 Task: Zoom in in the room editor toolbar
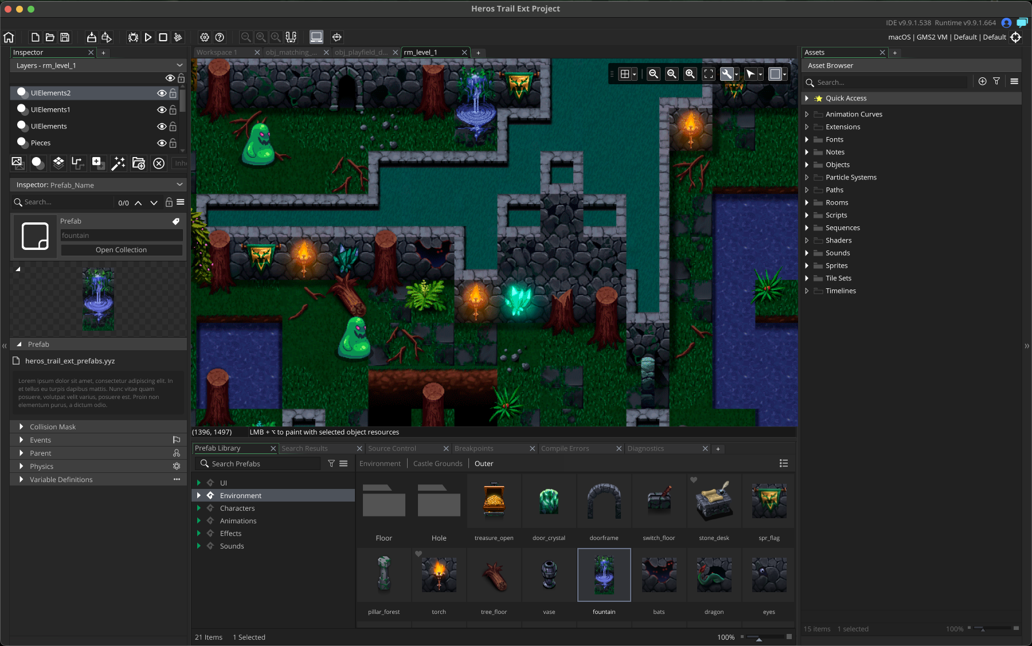point(690,74)
